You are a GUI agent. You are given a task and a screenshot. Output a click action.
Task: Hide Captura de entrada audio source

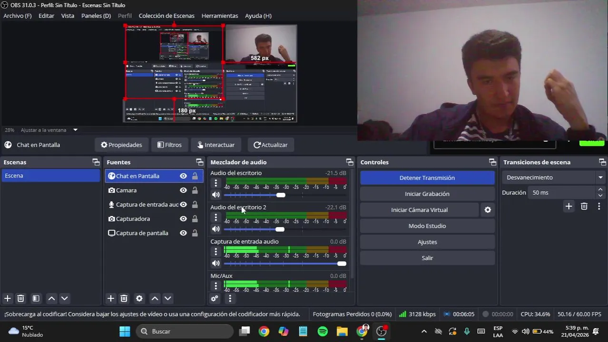point(183,204)
